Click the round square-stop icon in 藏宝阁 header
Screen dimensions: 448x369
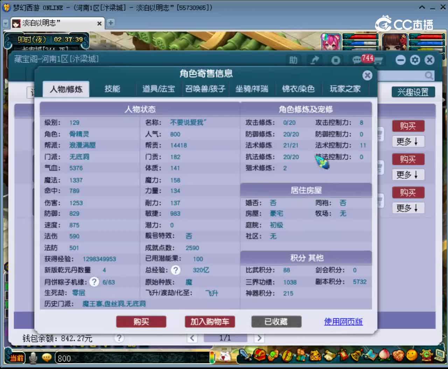coord(336,60)
